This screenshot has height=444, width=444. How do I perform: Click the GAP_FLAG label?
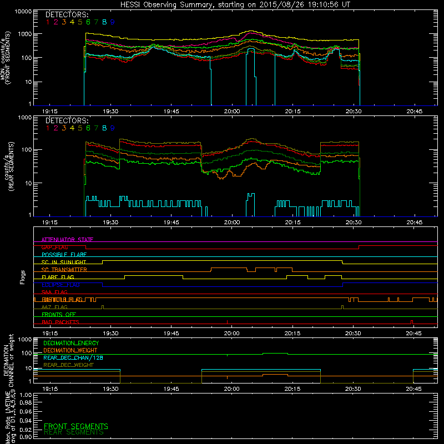pos(54,247)
